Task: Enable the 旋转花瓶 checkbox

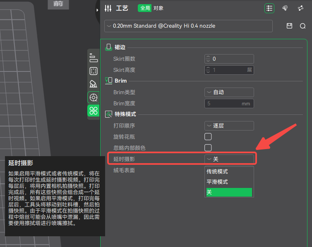Action: (208, 137)
